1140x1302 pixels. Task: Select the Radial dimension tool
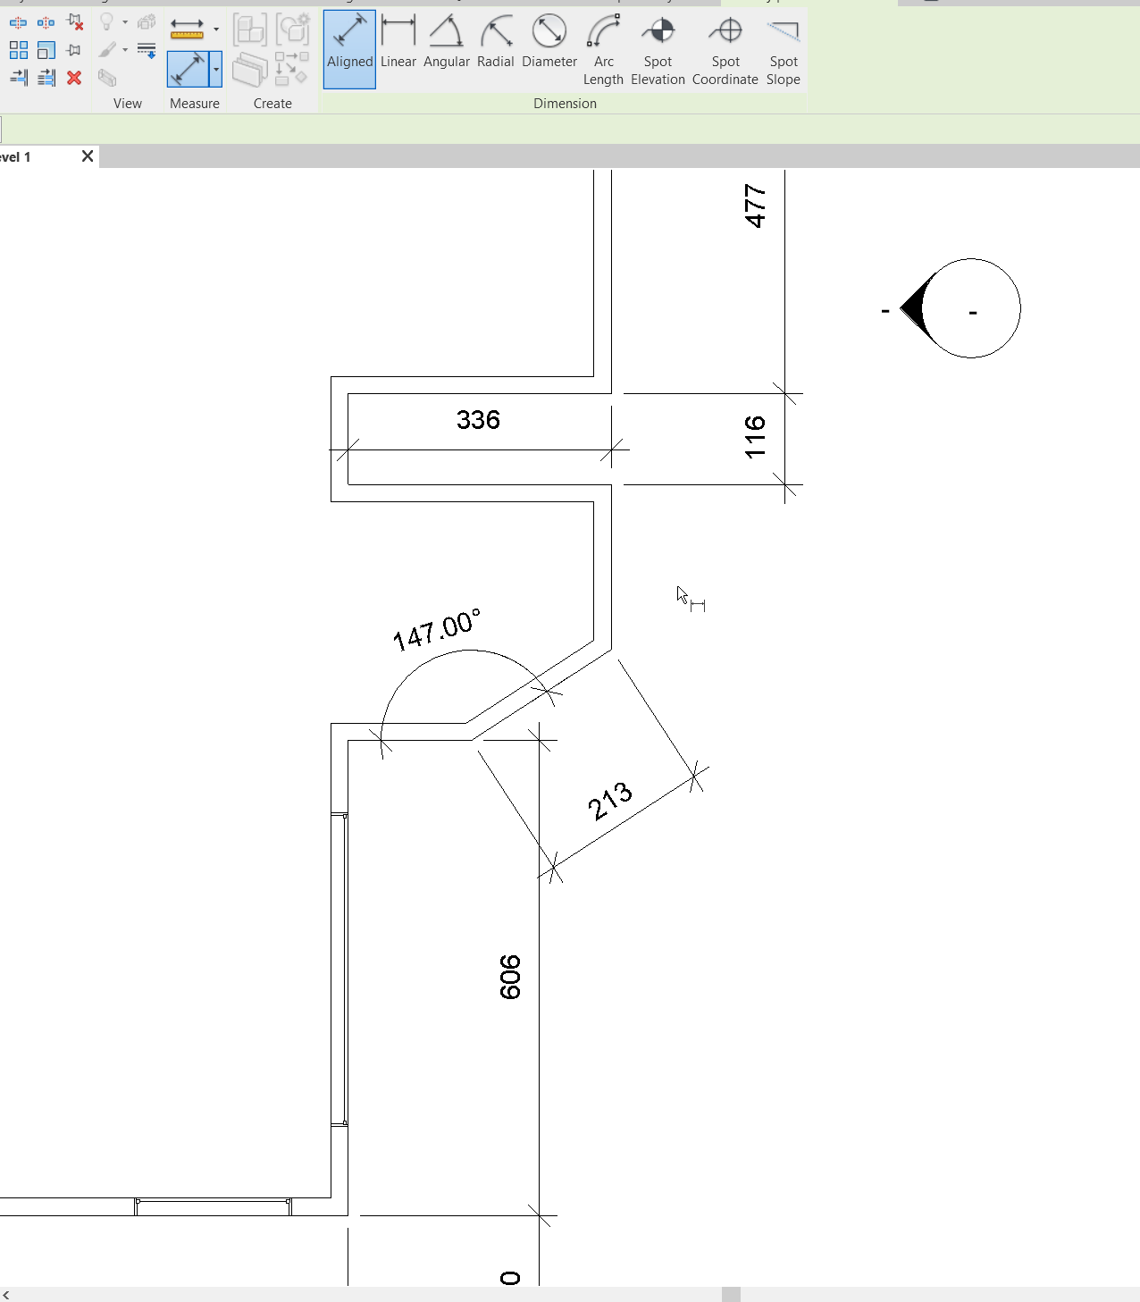(x=495, y=40)
